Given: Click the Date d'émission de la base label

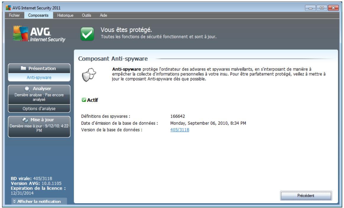Looking at the screenshot, I should [120, 123].
